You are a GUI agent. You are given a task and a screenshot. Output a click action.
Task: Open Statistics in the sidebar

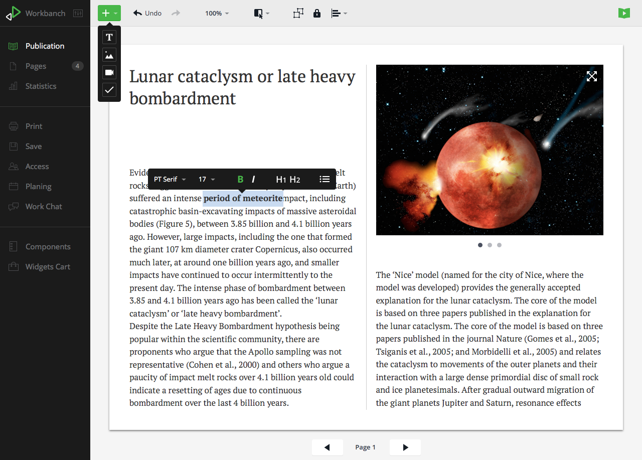click(x=41, y=86)
